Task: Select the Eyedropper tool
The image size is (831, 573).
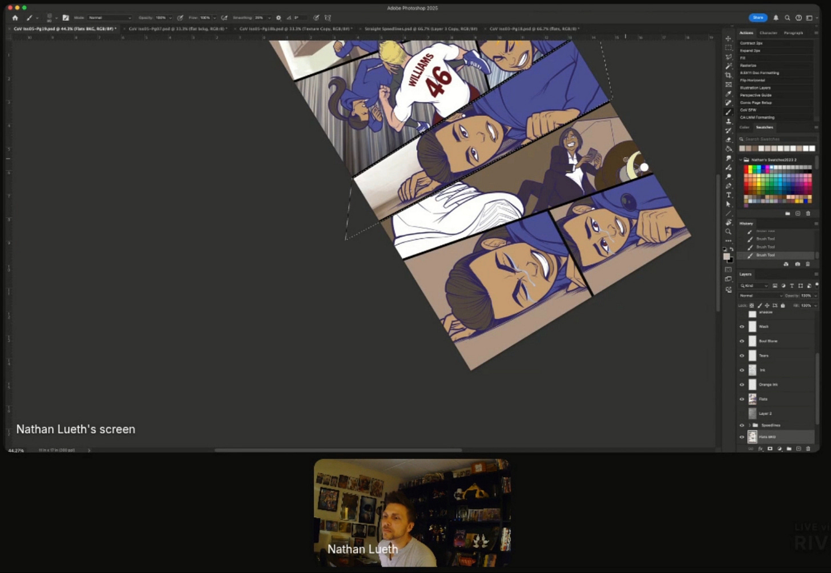Action: pos(728,94)
